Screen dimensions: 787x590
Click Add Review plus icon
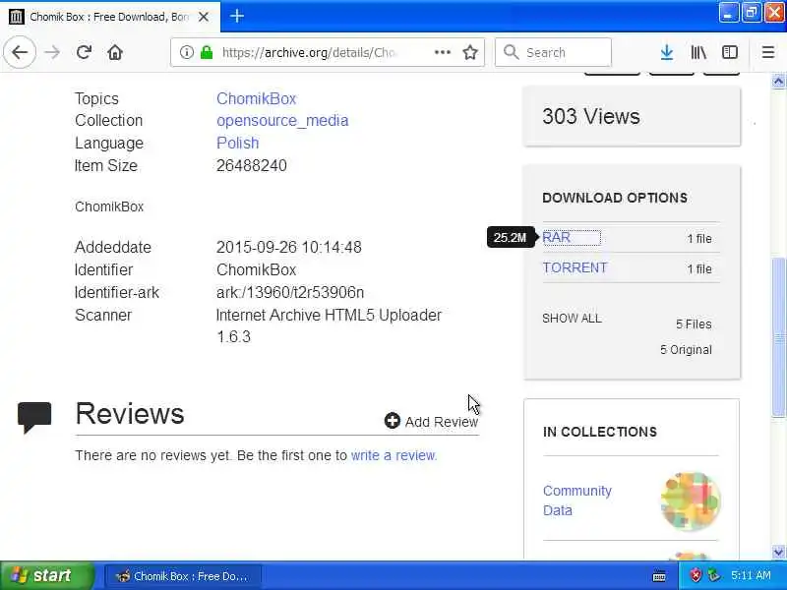point(392,421)
